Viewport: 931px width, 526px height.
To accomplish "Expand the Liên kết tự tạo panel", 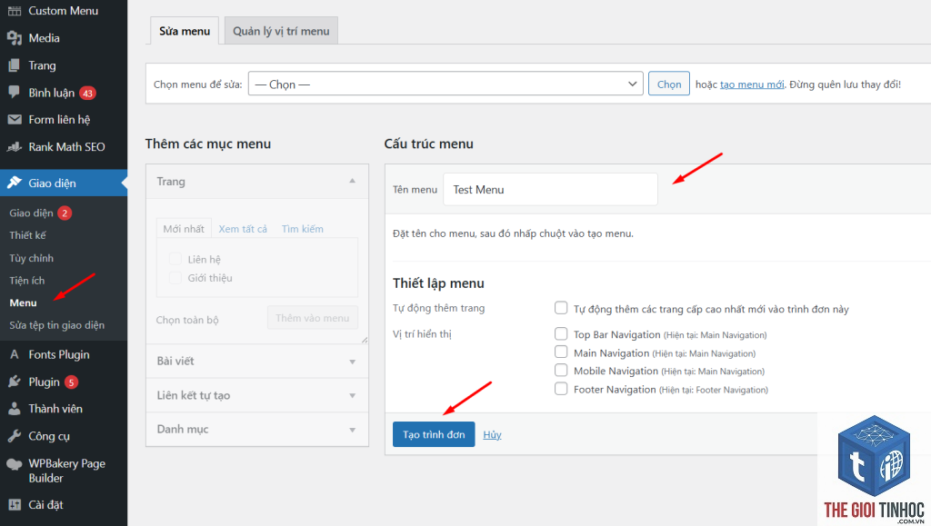I will tap(257, 395).
